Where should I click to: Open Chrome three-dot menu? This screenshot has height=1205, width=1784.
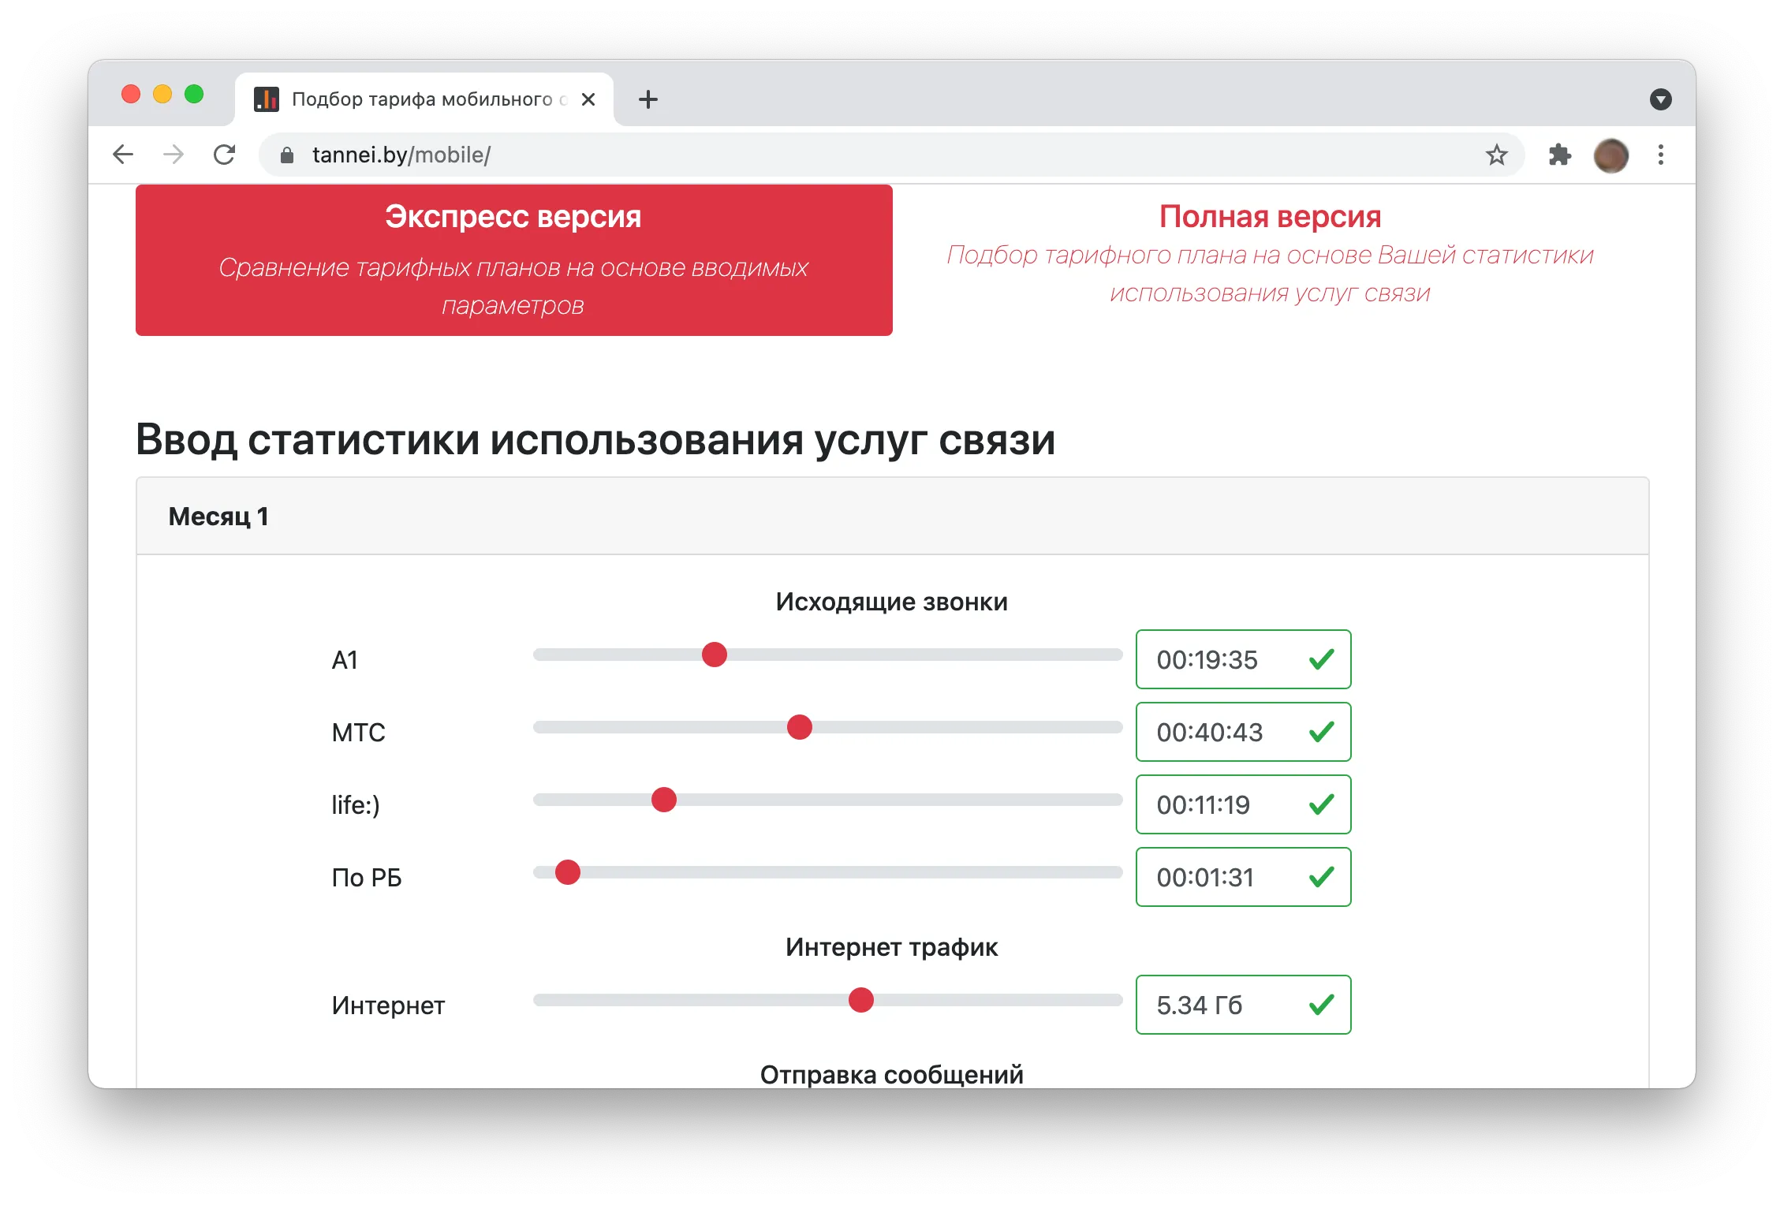coord(1661,155)
